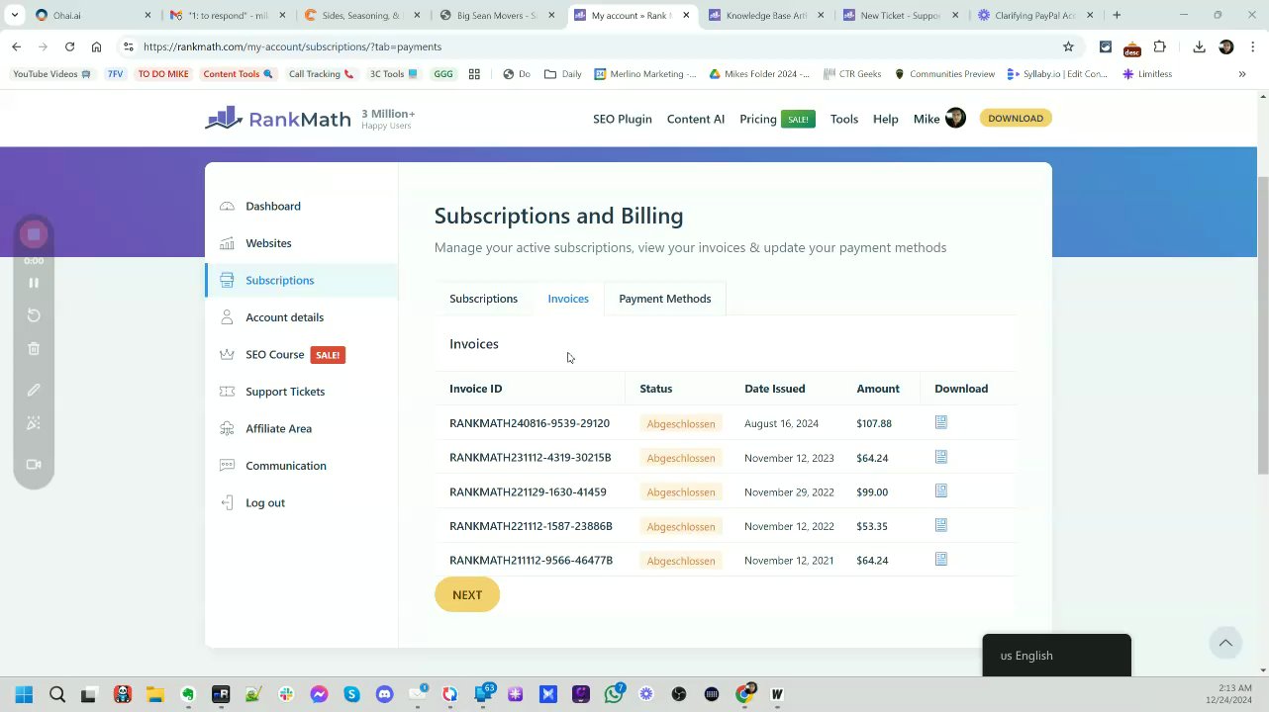Open File Explorer from the taskbar
The width and height of the screenshot is (1269, 712).
154,694
